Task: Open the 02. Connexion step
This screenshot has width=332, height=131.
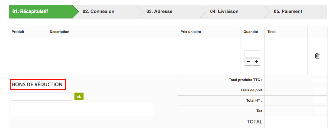Action: pos(98,11)
